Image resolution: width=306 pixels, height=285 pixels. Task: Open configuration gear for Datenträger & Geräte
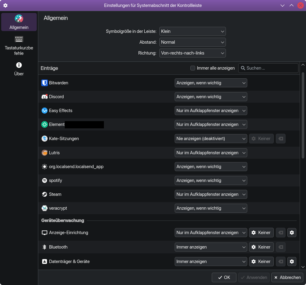[x=292, y=262]
